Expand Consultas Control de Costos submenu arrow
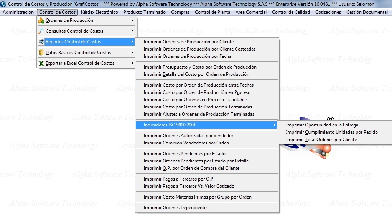This screenshot has height=215, width=392. point(132,31)
